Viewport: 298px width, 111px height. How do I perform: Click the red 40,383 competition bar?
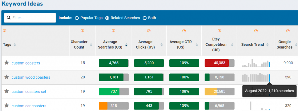click(219, 63)
